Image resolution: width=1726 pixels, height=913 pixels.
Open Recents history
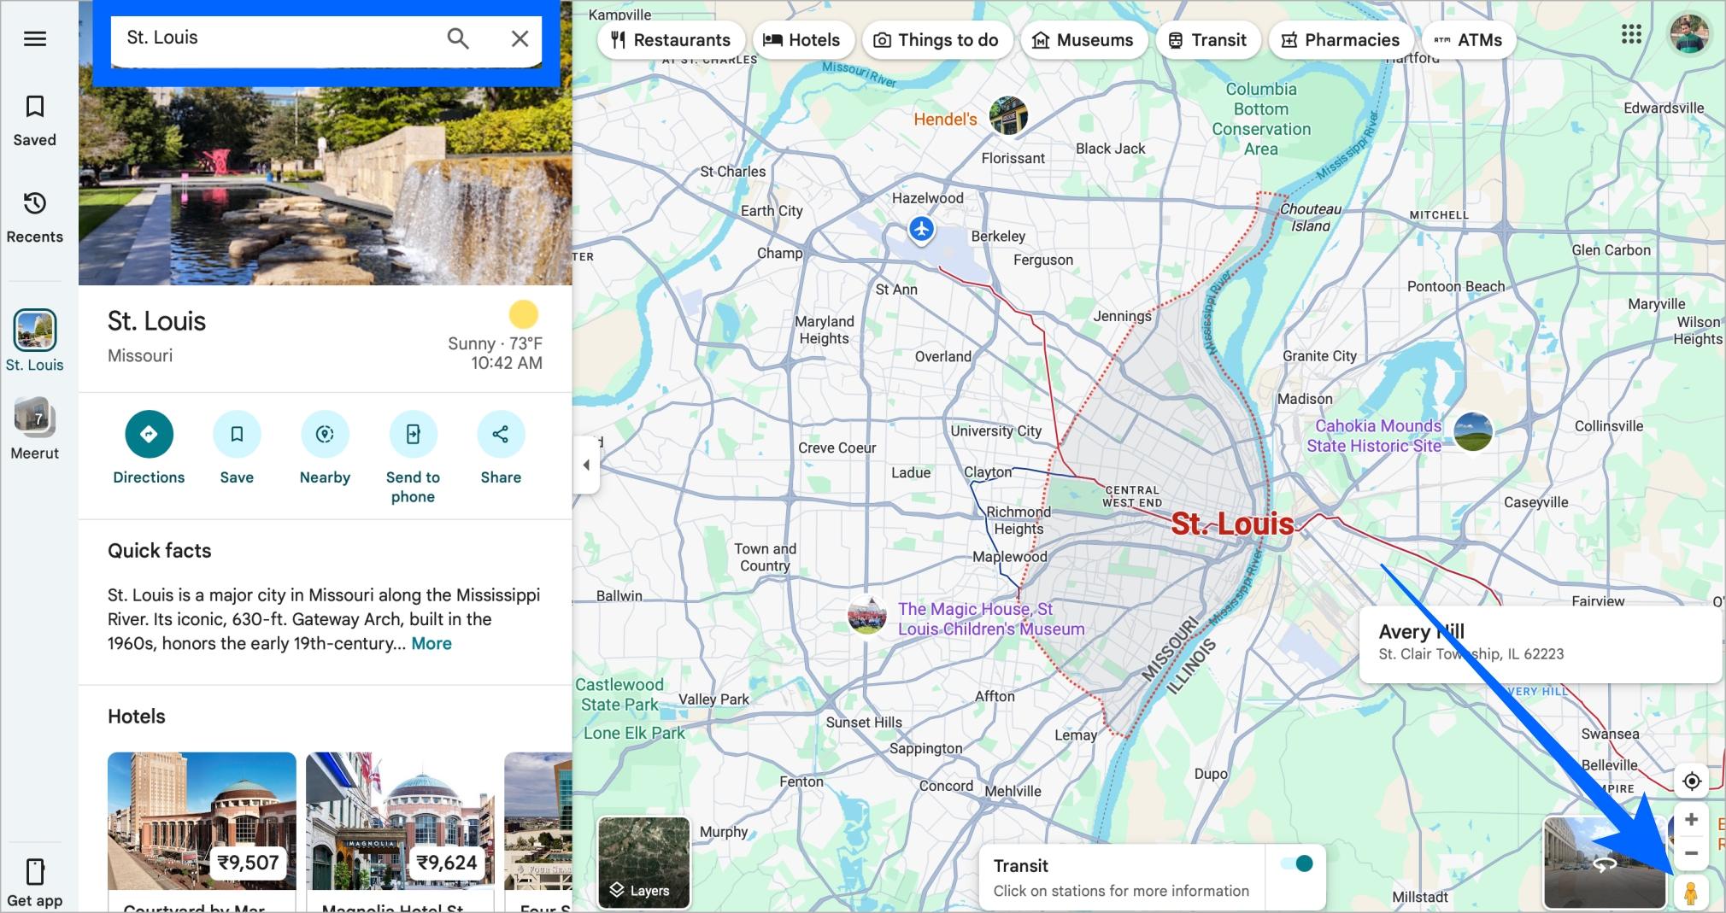[x=35, y=203]
